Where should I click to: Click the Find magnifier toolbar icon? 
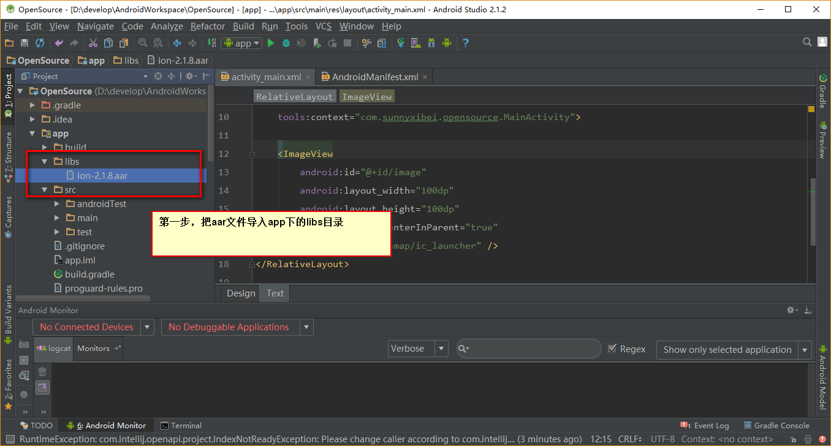(x=143, y=43)
